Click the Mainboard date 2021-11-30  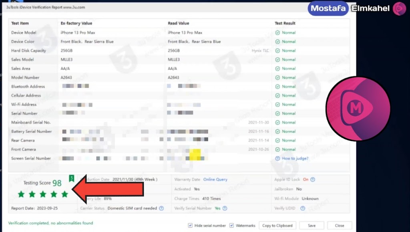tap(259, 123)
